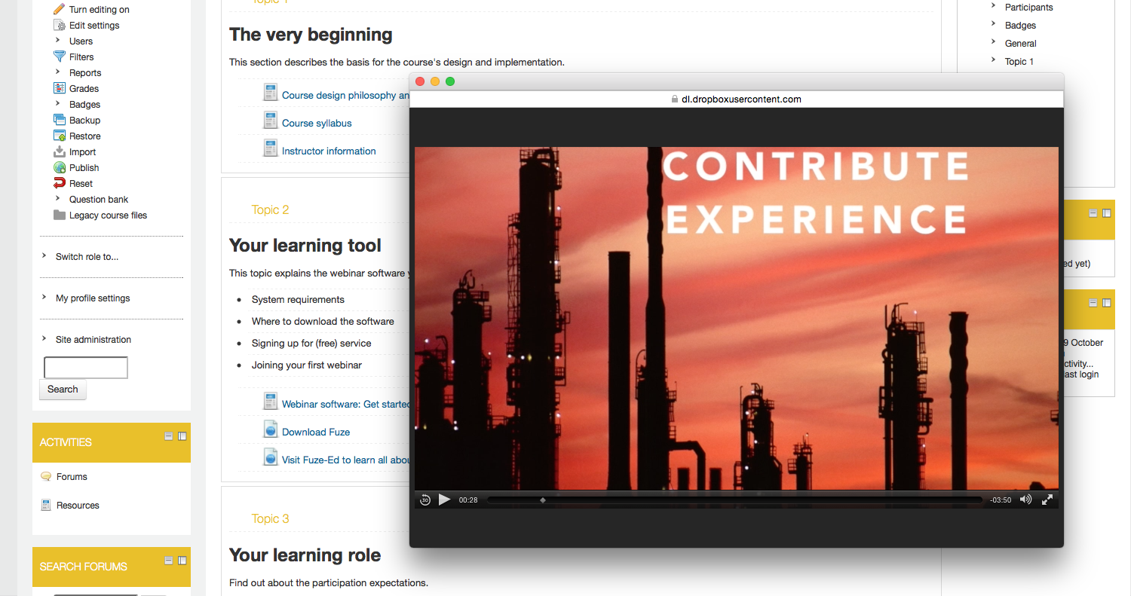Play the video
This screenshot has width=1131, height=596.
[x=444, y=500]
